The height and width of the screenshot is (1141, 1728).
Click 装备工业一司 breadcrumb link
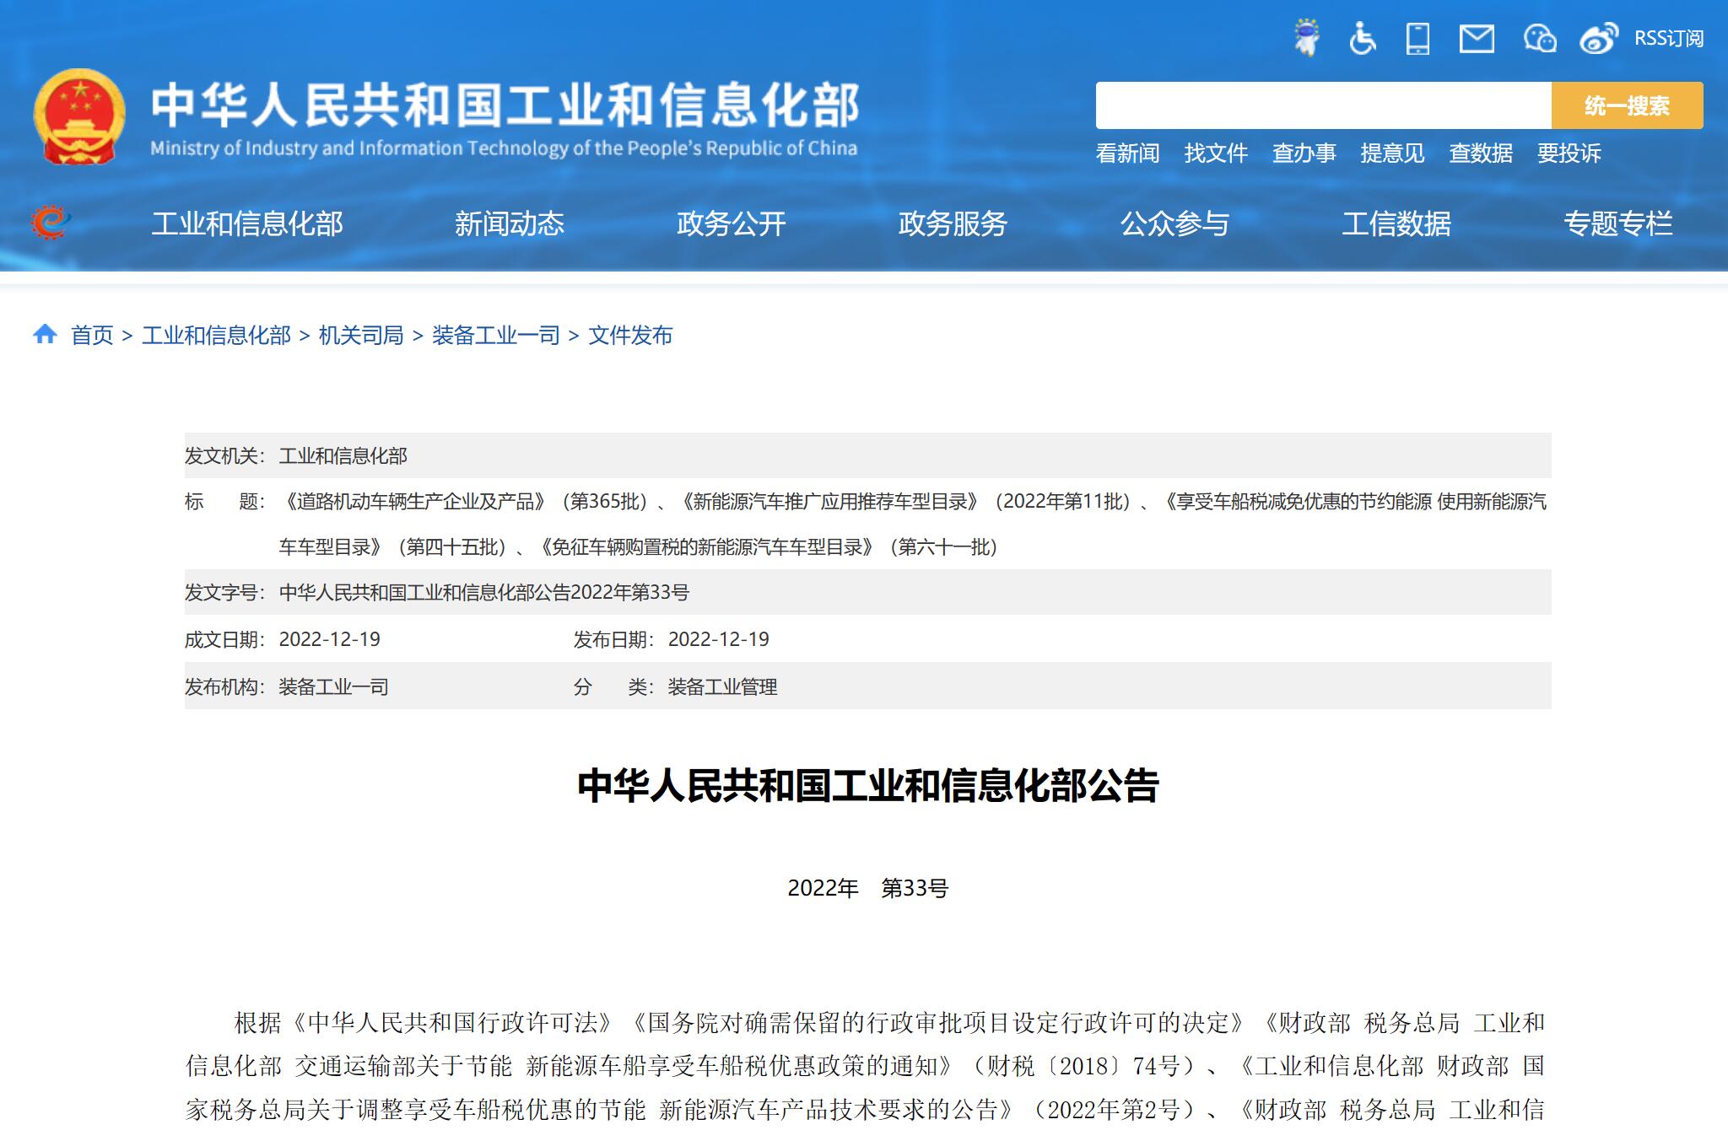tap(496, 336)
